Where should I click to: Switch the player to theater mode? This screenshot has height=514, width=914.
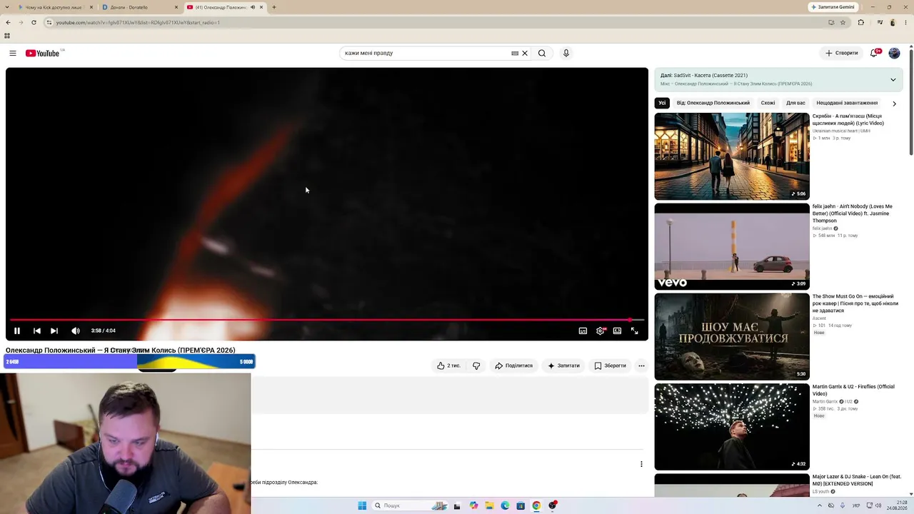(617, 331)
